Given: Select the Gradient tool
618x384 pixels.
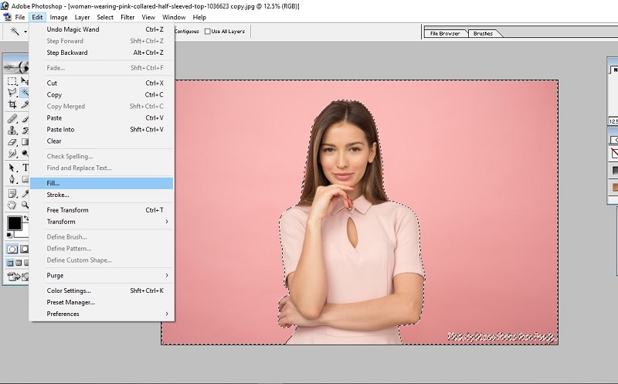Looking at the screenshot, I should click(x=25, y=141).
